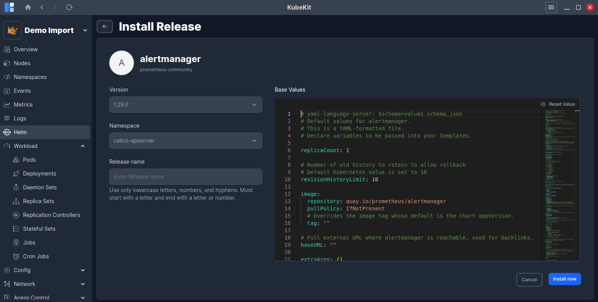Image resolution: width=598 pixels, height=302 pixels.
Task: Open Pods from the sidebar
Action: (x=29, y=160)
